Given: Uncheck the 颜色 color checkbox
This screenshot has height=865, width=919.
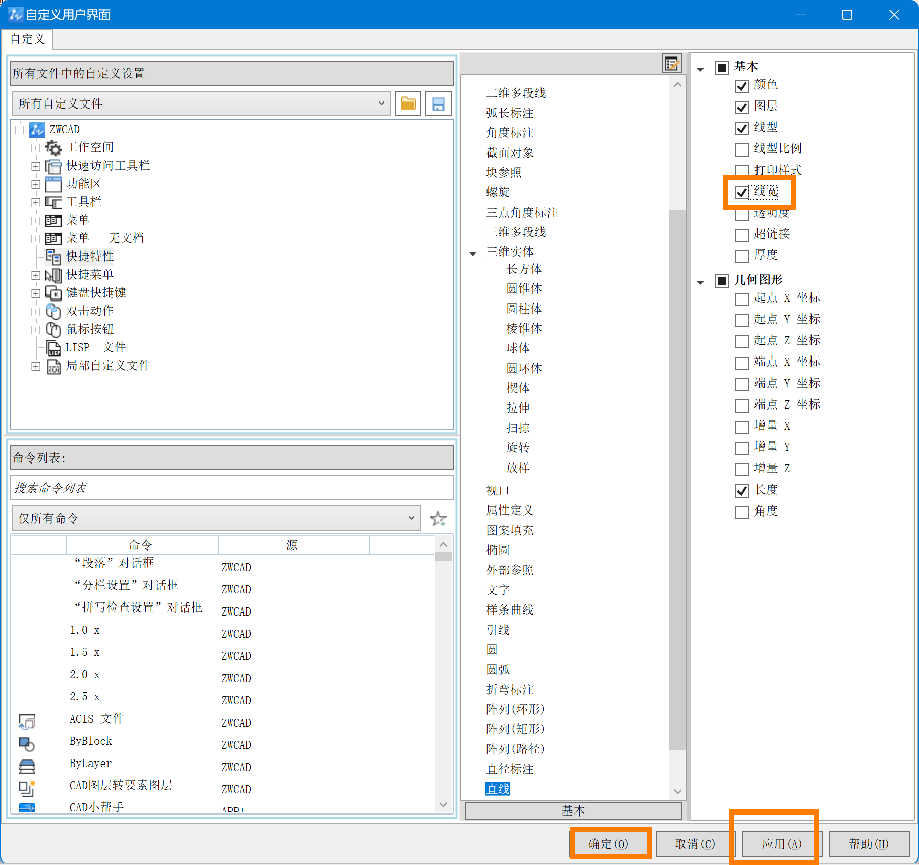Looking at the screenshot, I should point(741,86).
